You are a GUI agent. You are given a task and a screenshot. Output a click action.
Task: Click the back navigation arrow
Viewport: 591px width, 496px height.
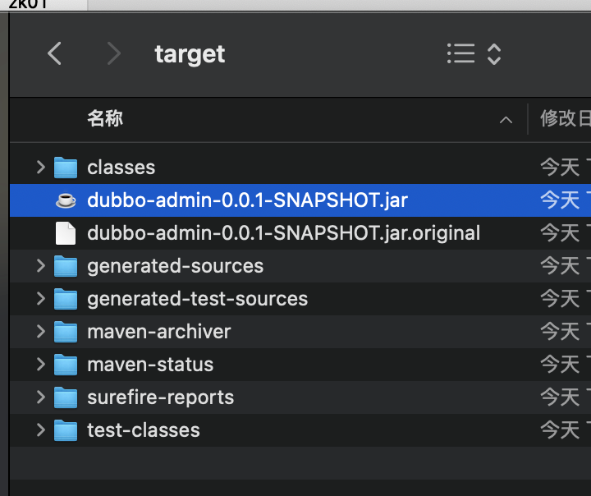pos(54,54)
